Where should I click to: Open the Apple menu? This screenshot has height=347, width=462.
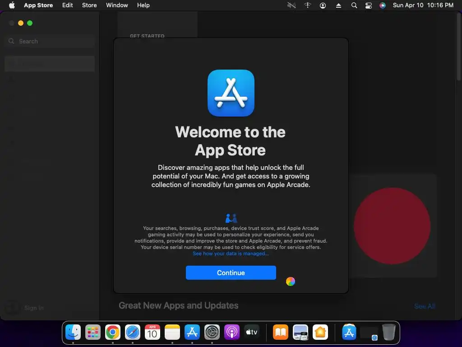[12, 5]
